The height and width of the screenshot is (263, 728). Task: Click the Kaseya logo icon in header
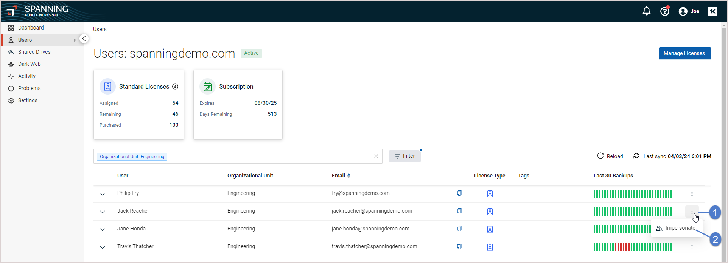pos(712,11)
